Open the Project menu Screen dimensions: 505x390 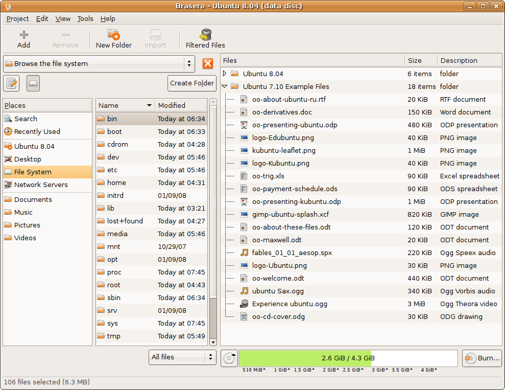pyautogui.click(x=17, y=18)
